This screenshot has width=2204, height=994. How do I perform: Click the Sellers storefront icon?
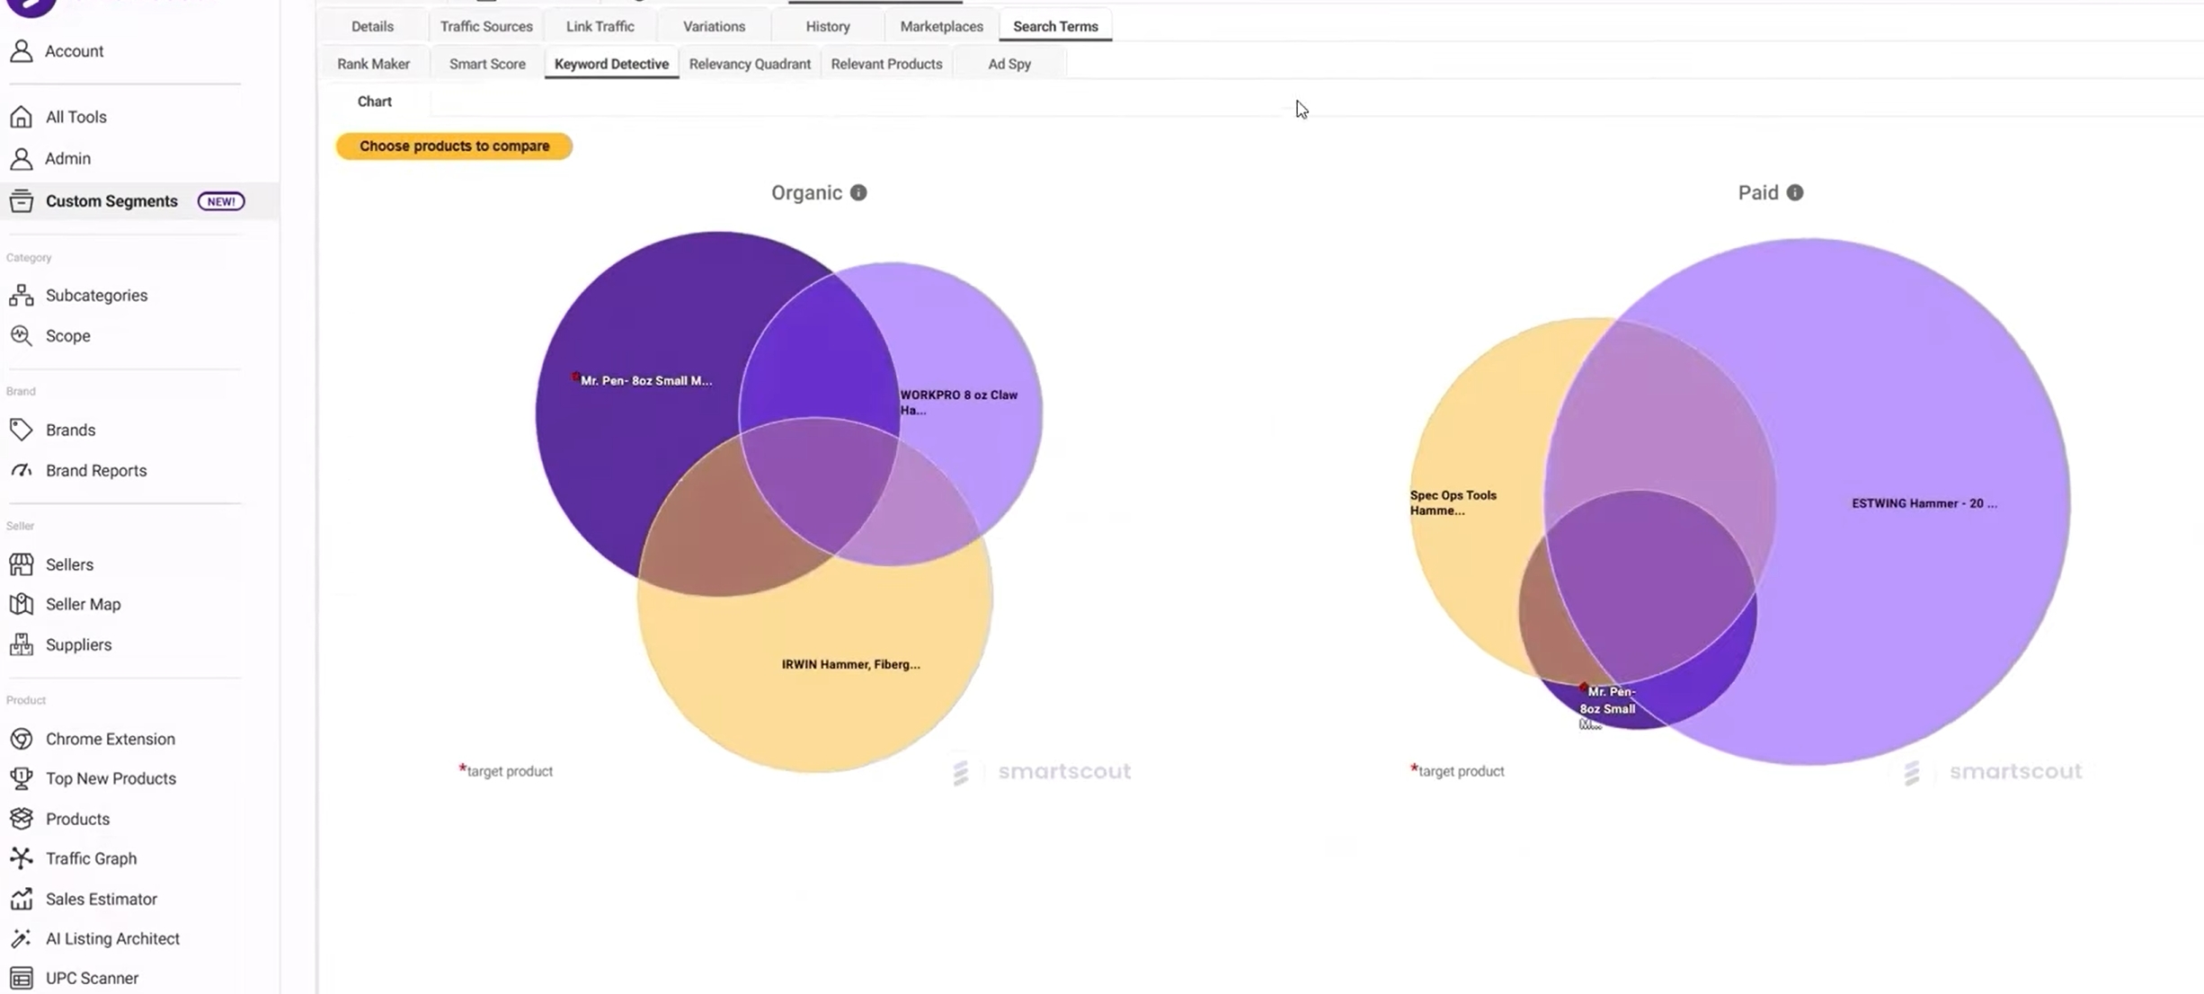pyautogui.click(x=21, y=564)
